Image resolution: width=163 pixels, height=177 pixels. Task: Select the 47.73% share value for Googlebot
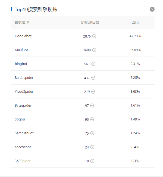coord(135,36)
